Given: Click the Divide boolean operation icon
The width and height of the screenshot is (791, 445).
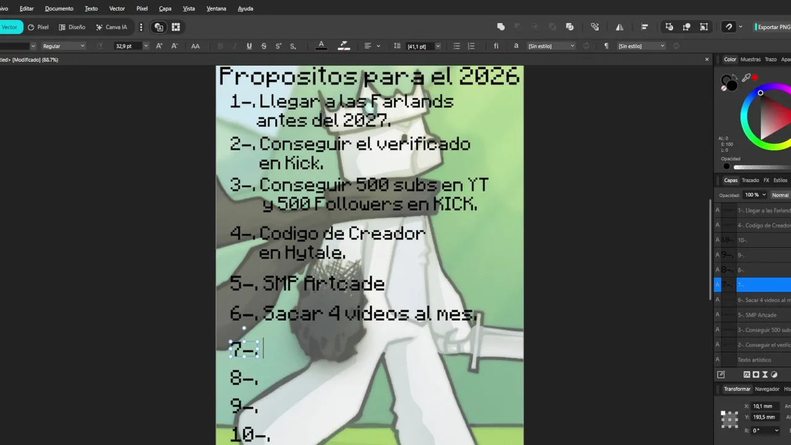Looking at the screenshot, I should 570,27.
